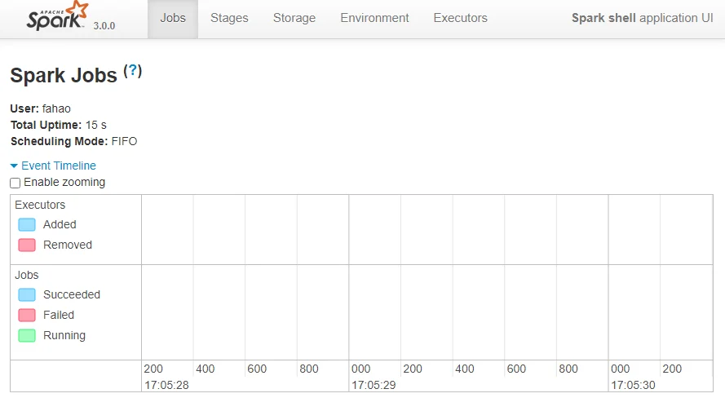The width and height of the screenshot is (725, 411).
Task: Open the Spark Jobs help (?) tooltip
Action: (133, 71)
